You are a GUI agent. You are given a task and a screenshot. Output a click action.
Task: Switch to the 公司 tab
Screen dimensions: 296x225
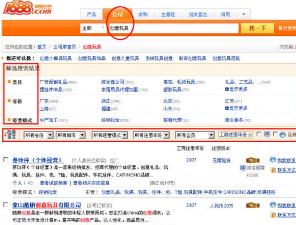[117, 14]
